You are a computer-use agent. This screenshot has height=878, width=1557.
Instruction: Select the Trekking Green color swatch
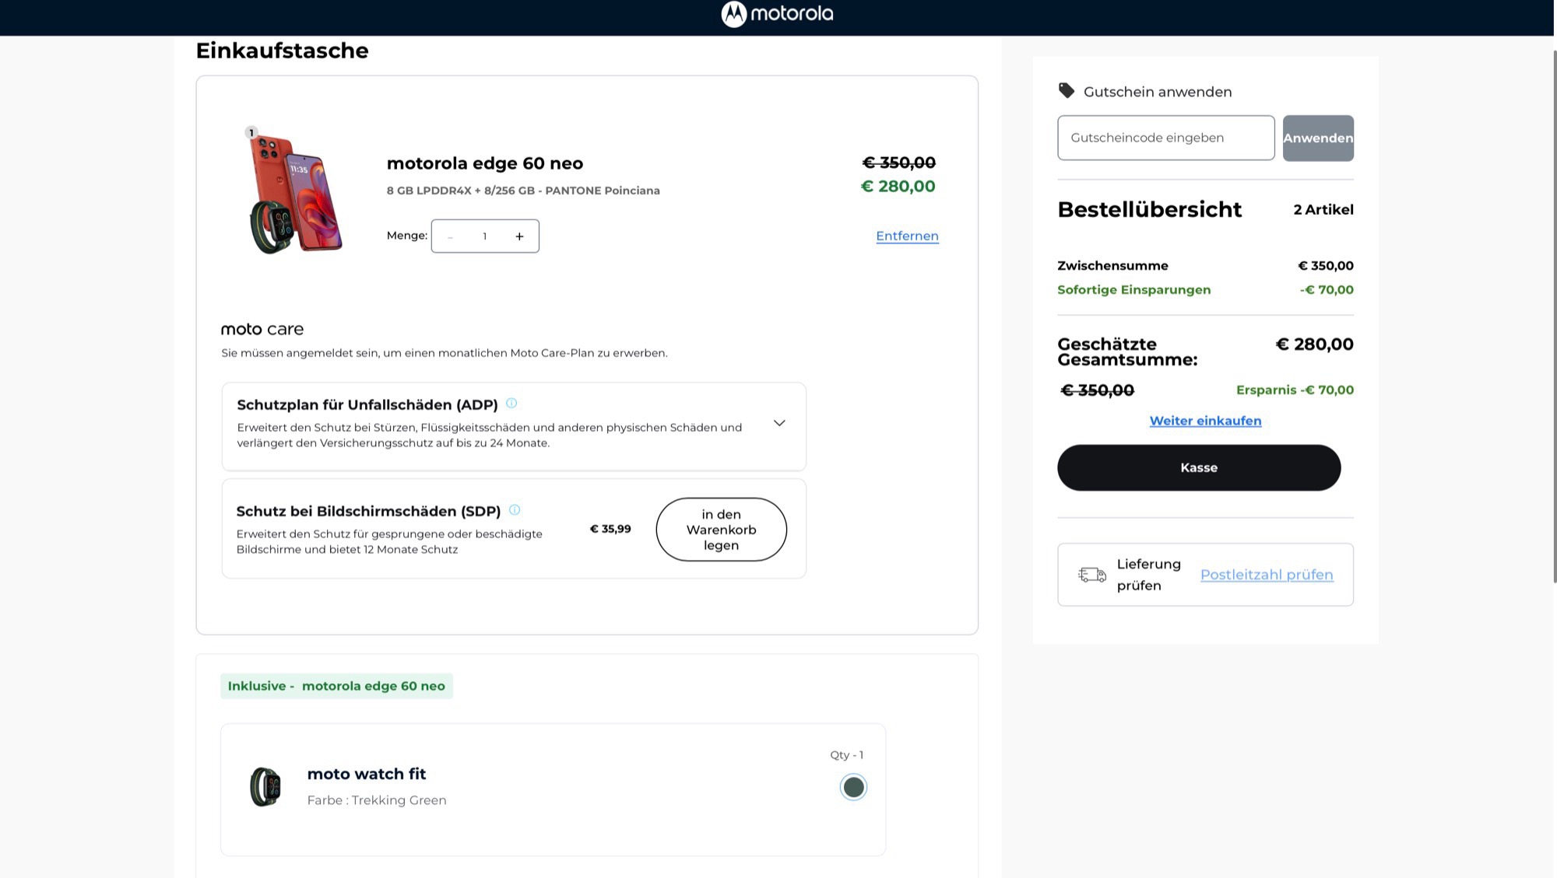853,787
